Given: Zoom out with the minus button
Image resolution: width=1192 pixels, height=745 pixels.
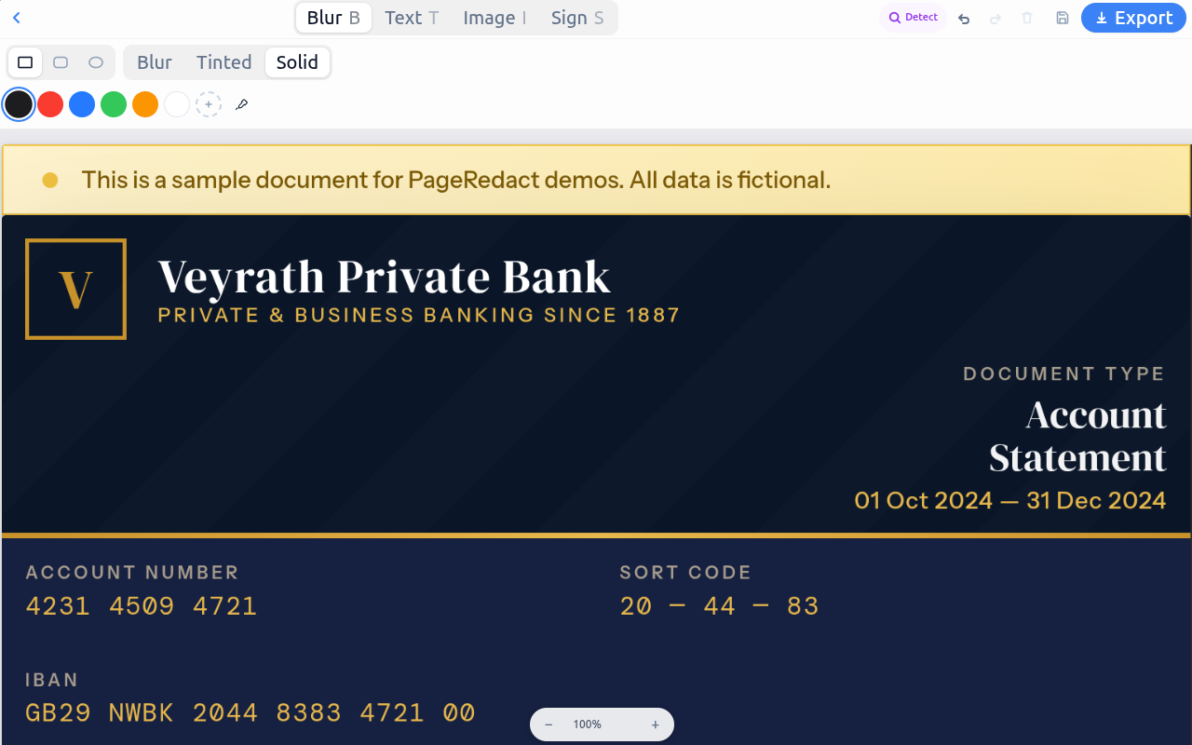Looking at the screenshot, I should pos(549,725).
